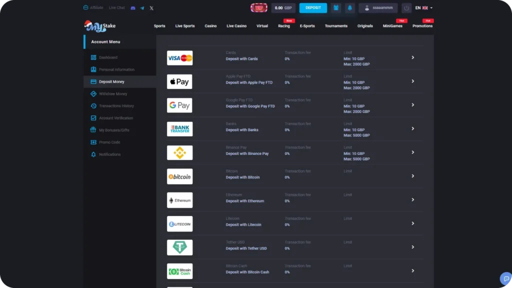Open the Promotions menu
Image resolution: width=512 pixels, height=288 pixels.
(422, 26)
